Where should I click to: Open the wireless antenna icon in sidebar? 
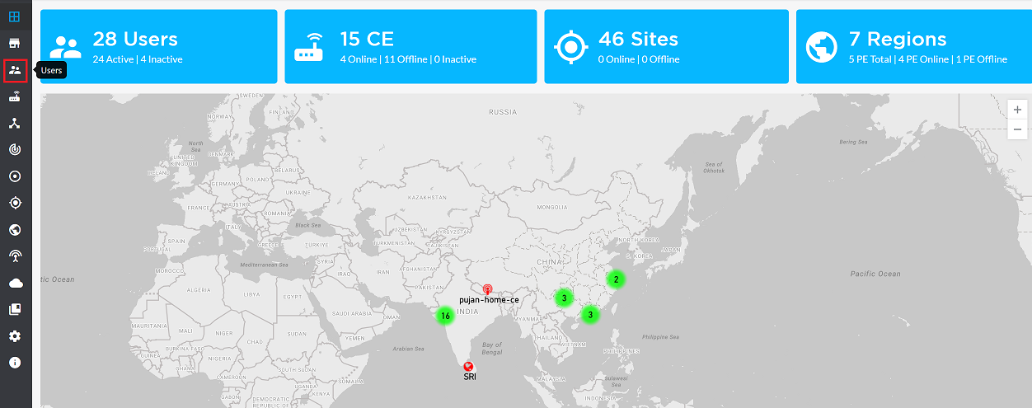[15, 256]
